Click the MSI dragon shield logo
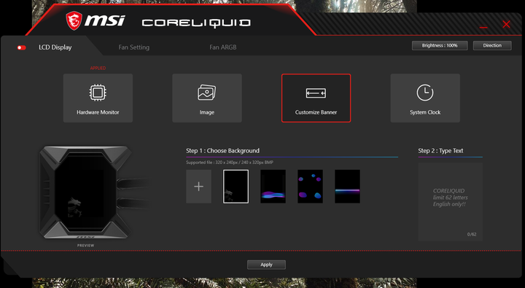Image resolution: width=525 pixels, height=288 pixels. tap(74, 20)
